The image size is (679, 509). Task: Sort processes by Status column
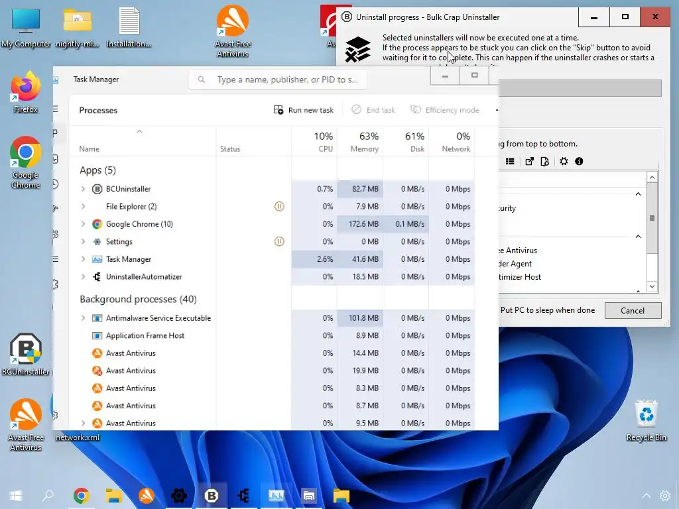[x=253, y=142]
